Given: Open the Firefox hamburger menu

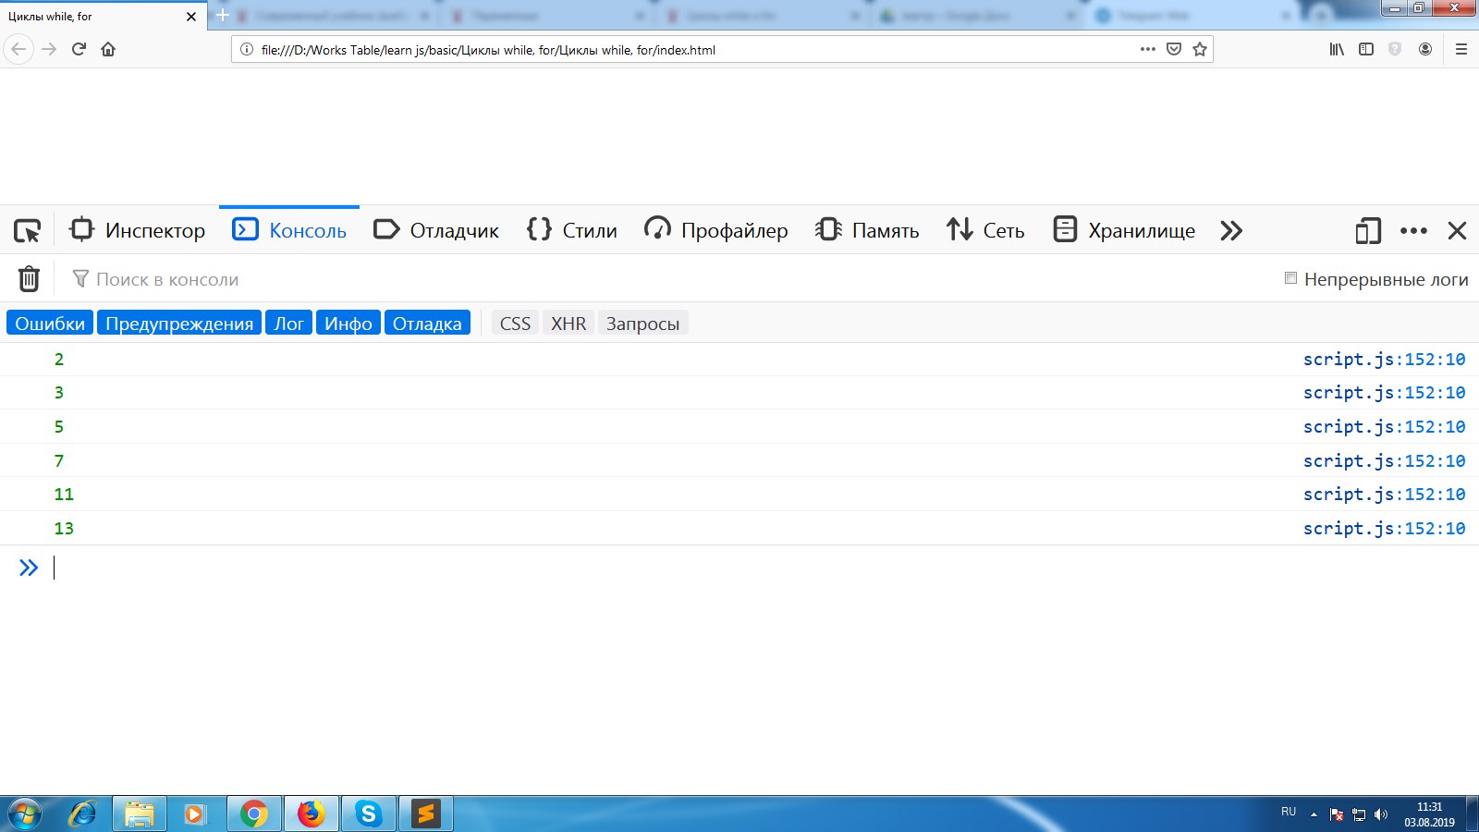Looking at the screenshot, I should pyautogui.click(x=1461, y=49).
